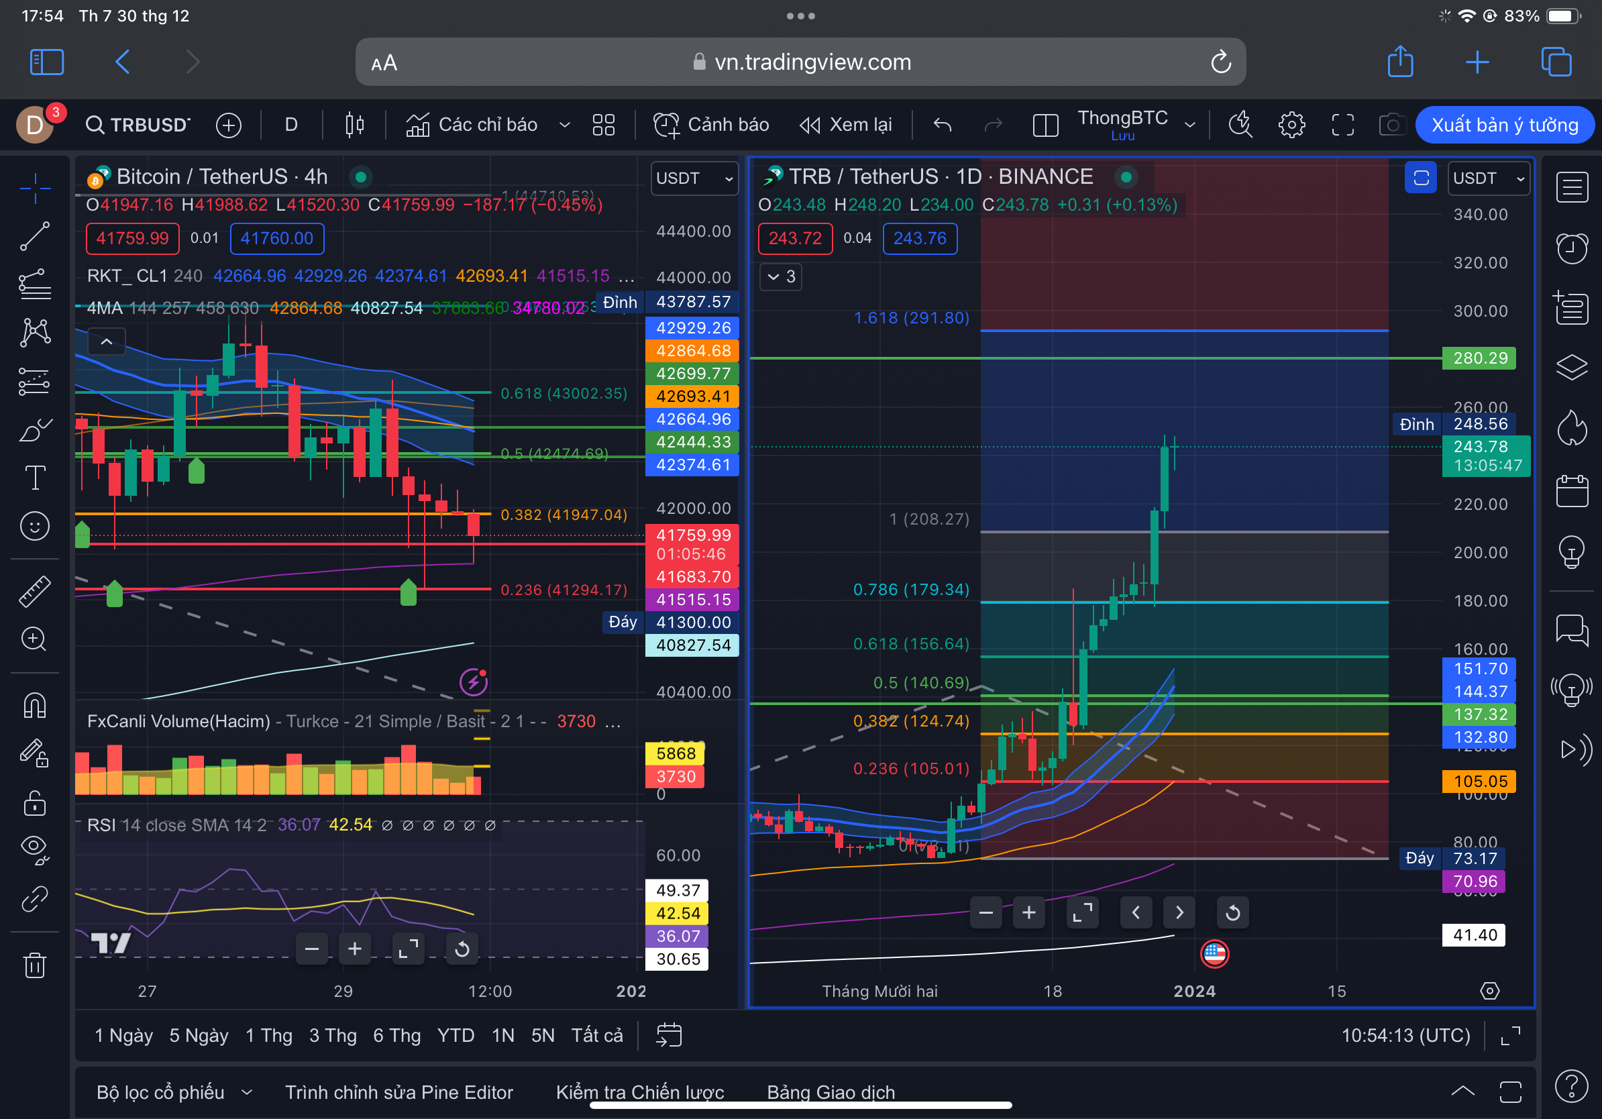Open the quick search icon
This screenshot has height=1119, width=1602.
[x=1240, y=125]
